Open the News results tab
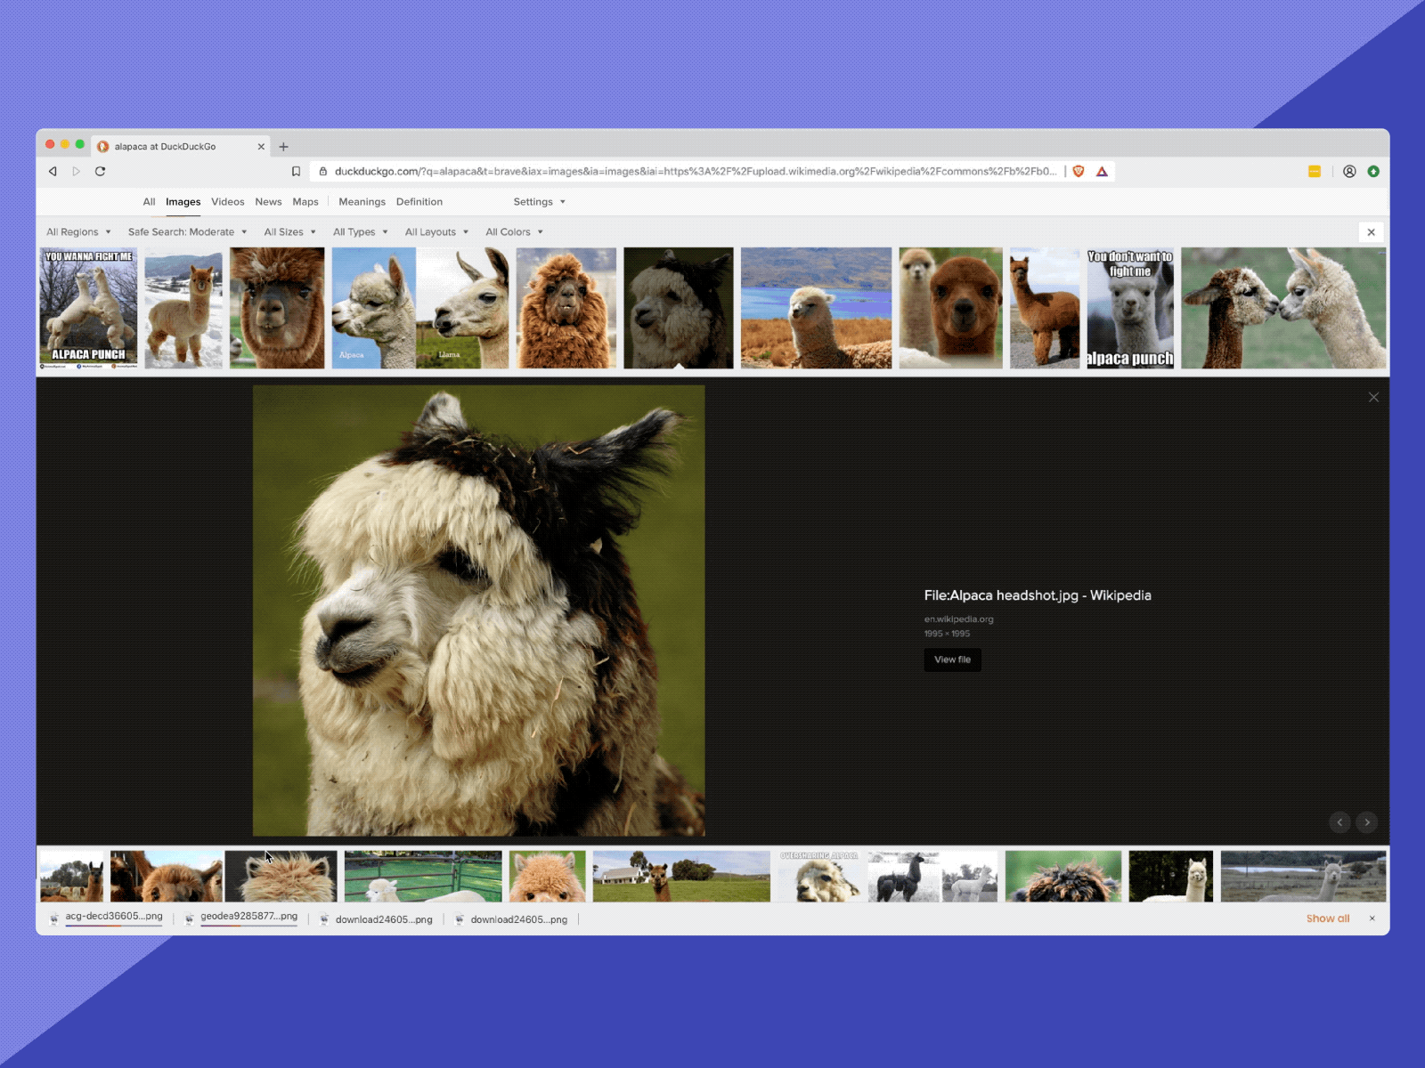The width and height of the screenshot is (1425, 1068). 268,202
